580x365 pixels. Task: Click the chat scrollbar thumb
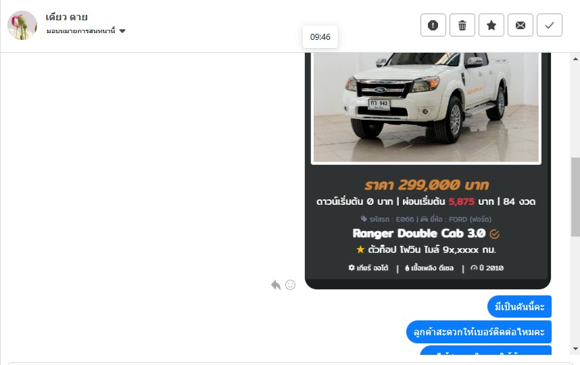pyautogui.click(x=575, y=197)
